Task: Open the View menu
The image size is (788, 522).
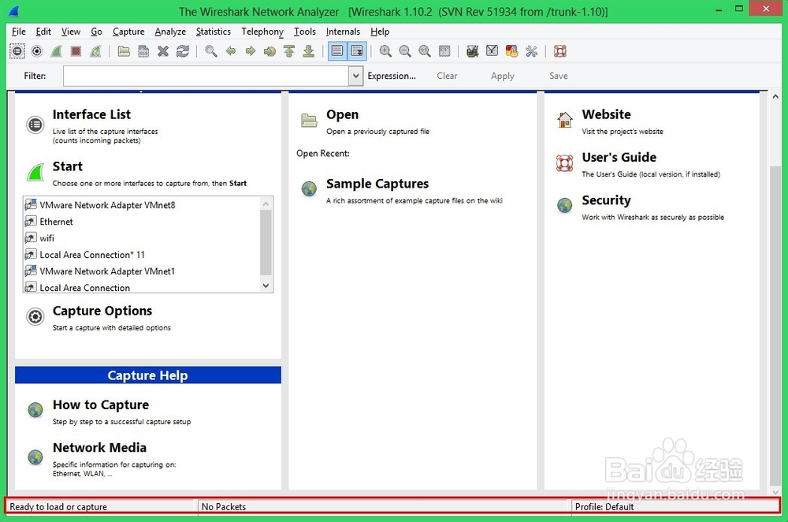Action: [x=71, y=32]
